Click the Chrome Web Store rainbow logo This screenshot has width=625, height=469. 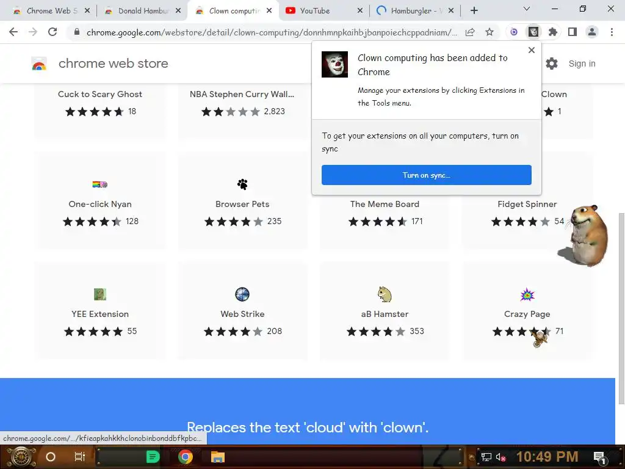(39, 64)
